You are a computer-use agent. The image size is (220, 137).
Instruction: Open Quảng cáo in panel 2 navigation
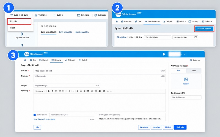tap(207, 21)
